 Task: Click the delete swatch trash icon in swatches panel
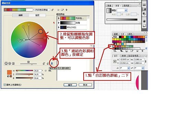(142, 51)
